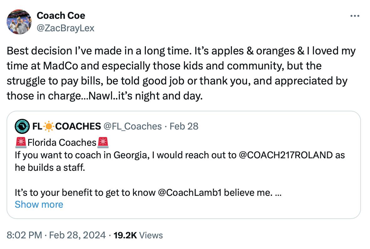Click the Coach Coe display name
The height and width of the screenshot is (249, 370).
(61, 15)
